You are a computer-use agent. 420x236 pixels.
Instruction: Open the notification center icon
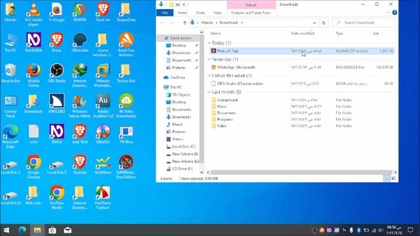[410, 230]
